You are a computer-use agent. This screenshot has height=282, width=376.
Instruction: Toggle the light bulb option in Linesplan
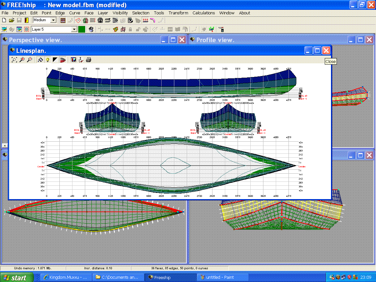coord(48,60)
